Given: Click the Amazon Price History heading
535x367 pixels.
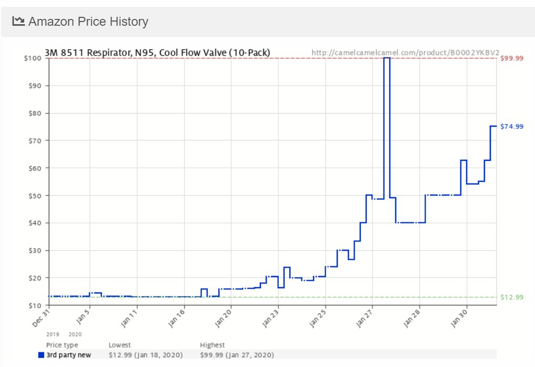Looking at the screenshot, I should 88,22.
